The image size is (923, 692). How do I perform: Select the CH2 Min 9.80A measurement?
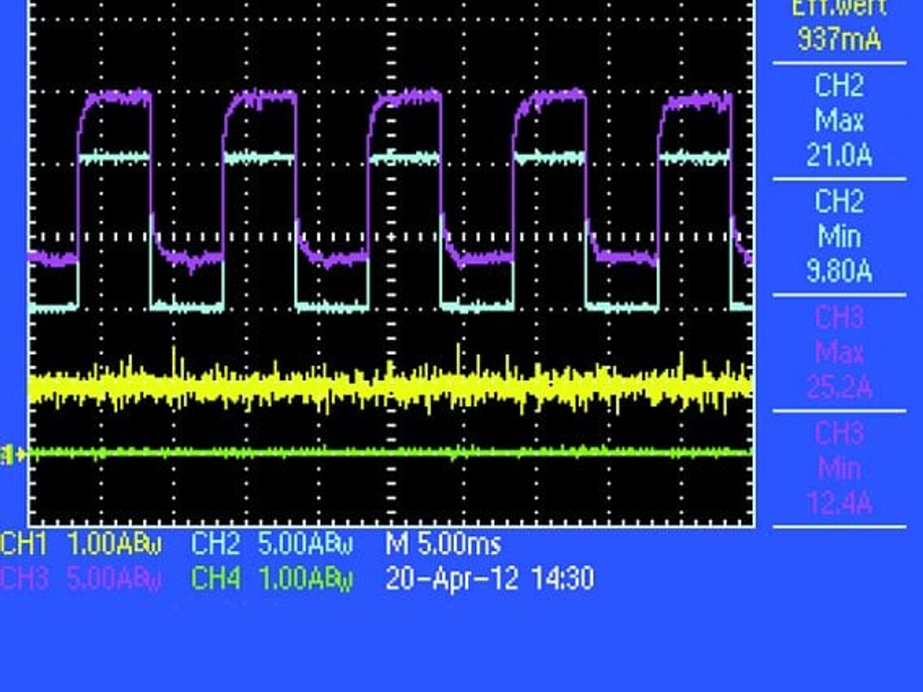coord(839,237)
